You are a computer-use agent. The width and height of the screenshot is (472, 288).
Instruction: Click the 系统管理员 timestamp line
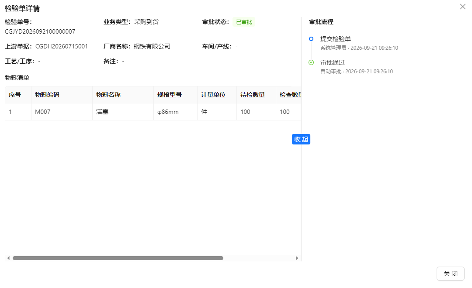359,48
